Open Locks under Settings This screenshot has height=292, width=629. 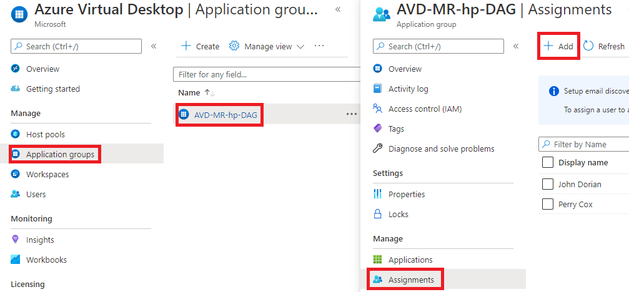coord(399,214)
